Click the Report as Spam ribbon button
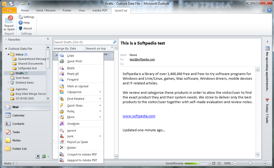The width and height of the screenshot is (274, 168). pyautogui.click(x=9, y=23)
